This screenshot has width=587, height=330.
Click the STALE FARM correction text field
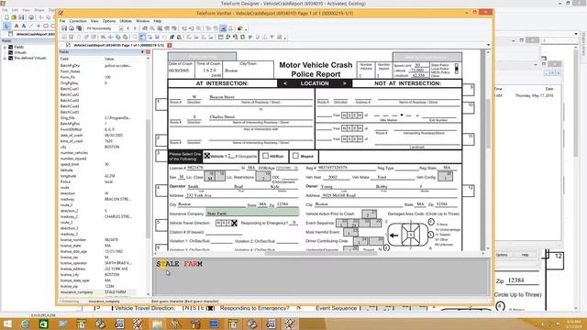coord(321,276)
